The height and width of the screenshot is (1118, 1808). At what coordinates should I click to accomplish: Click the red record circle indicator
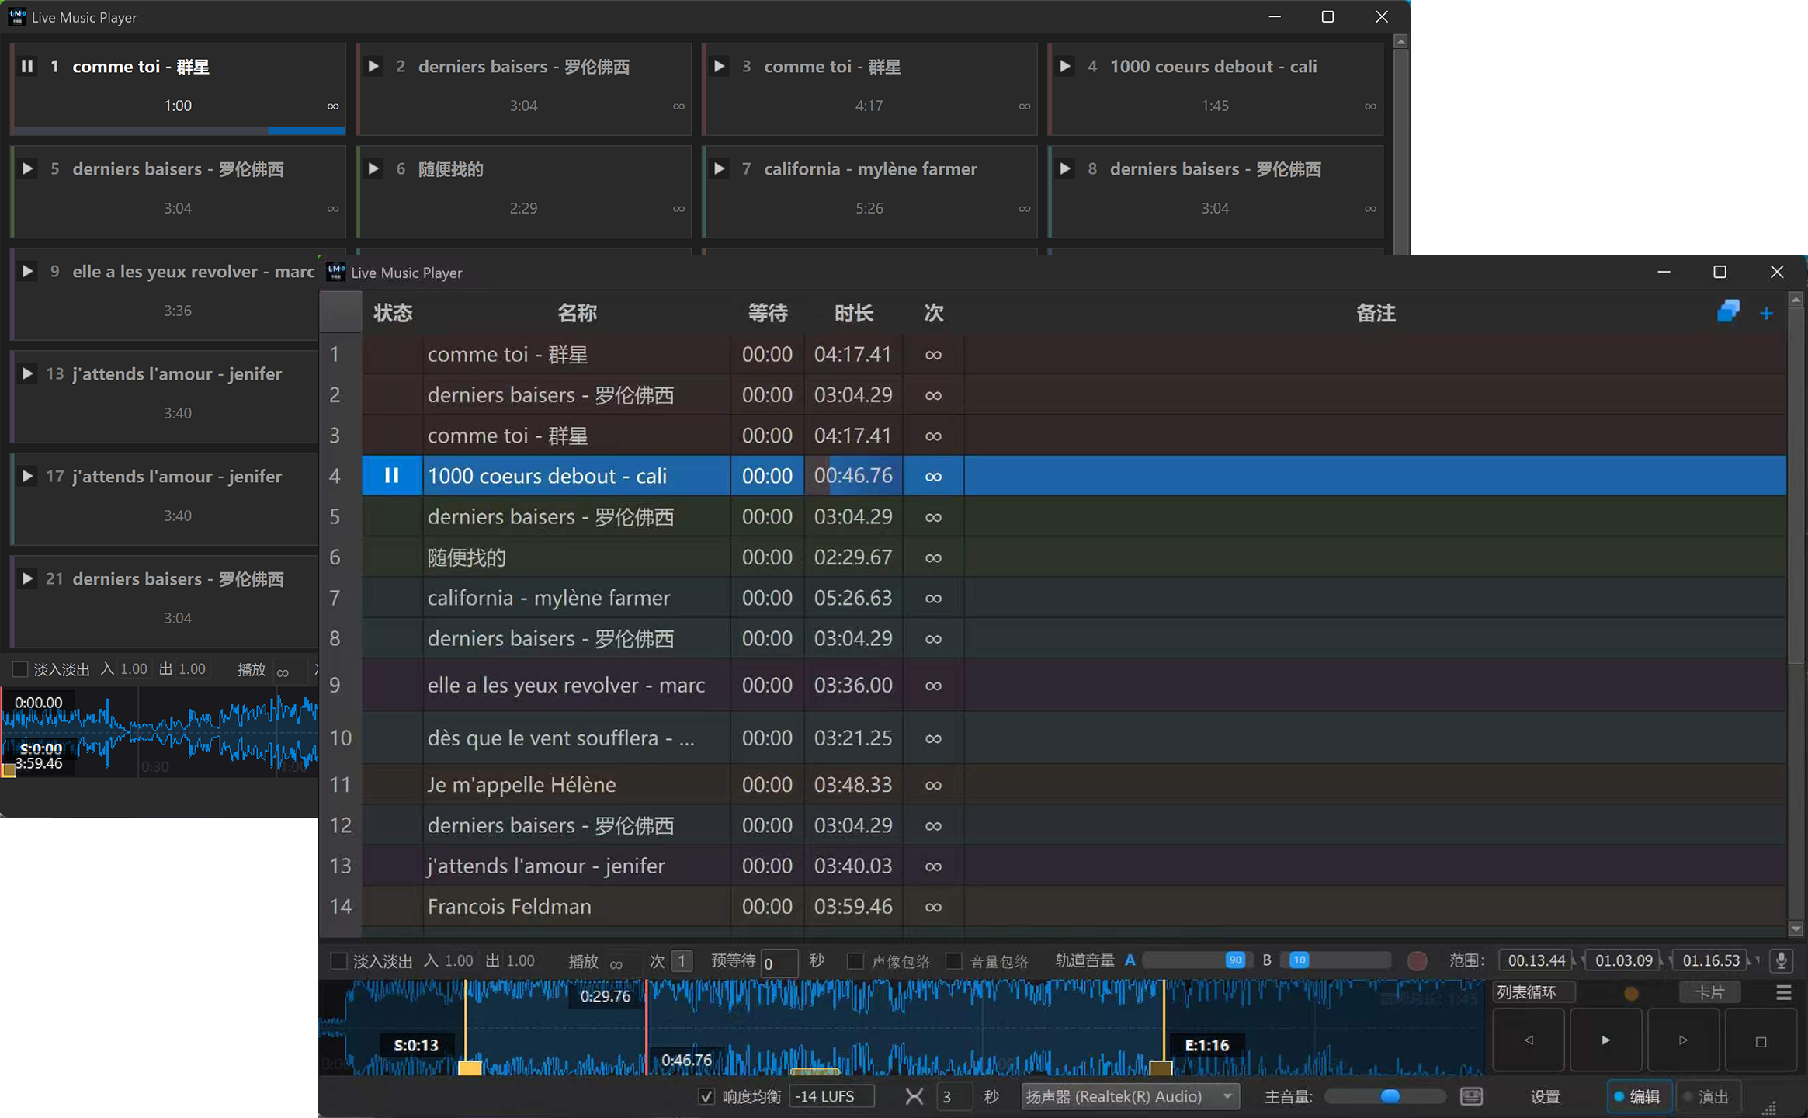click(1417, 961)
